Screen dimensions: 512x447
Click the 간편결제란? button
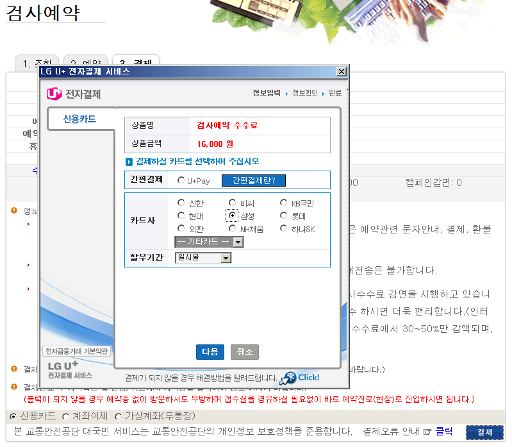pyautogui.click(x=254, y=180)
